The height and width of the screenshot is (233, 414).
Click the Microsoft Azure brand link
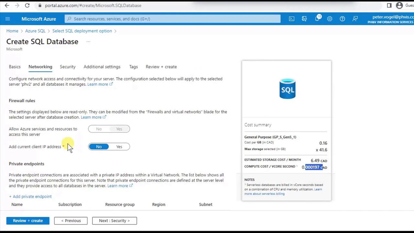(x=39, y=19)
